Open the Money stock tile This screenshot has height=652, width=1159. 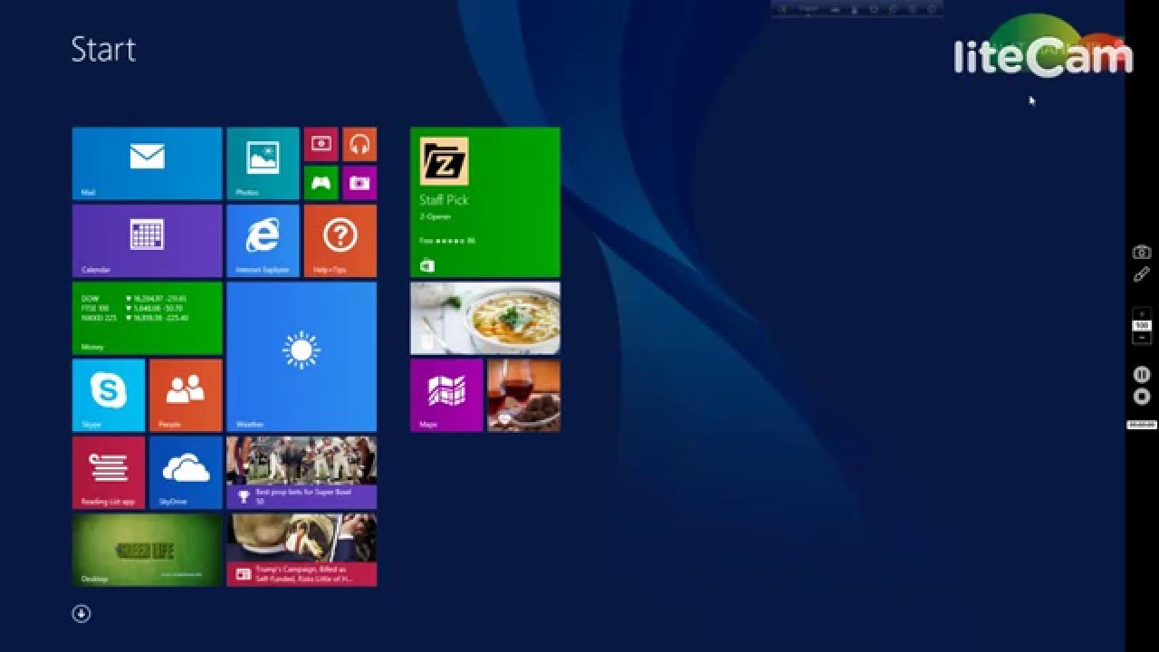coord(147,318)
